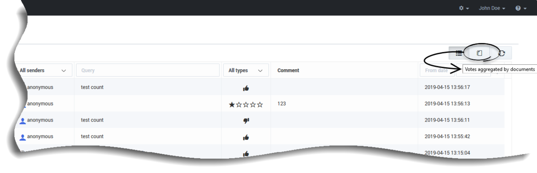Click user avatar in 13:56:11 row

click(x=22, y=121)
